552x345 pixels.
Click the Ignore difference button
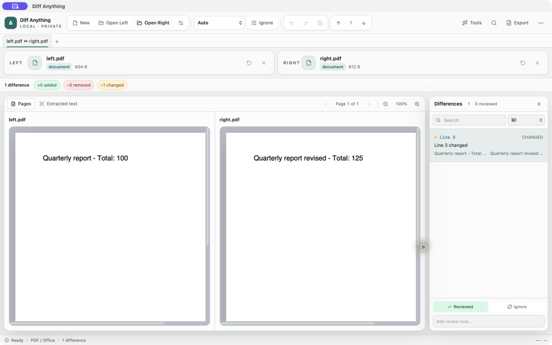[x=517, y=307]
